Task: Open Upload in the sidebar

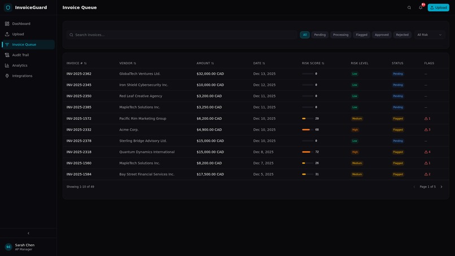Action: 28,34
